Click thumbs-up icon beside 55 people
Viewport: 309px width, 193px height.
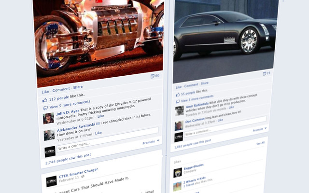pyautogui.click(x=178, y=95)
